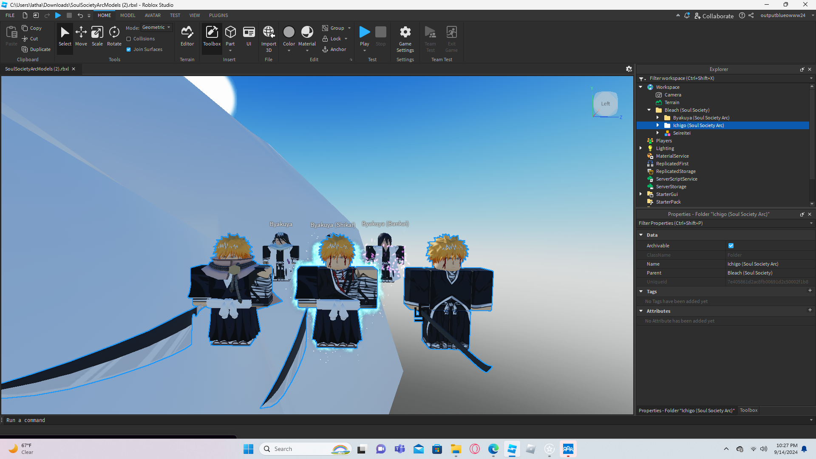
Task: Open the PLUGINS ribbon tab
Action: tap(218, 15)
